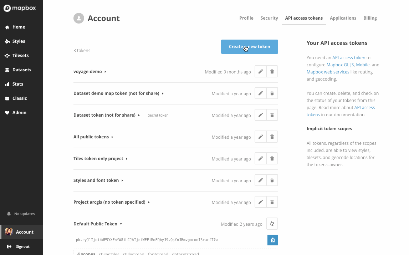Click the Account profile icon in header
The image size is (409, 255).
[79, 18]
